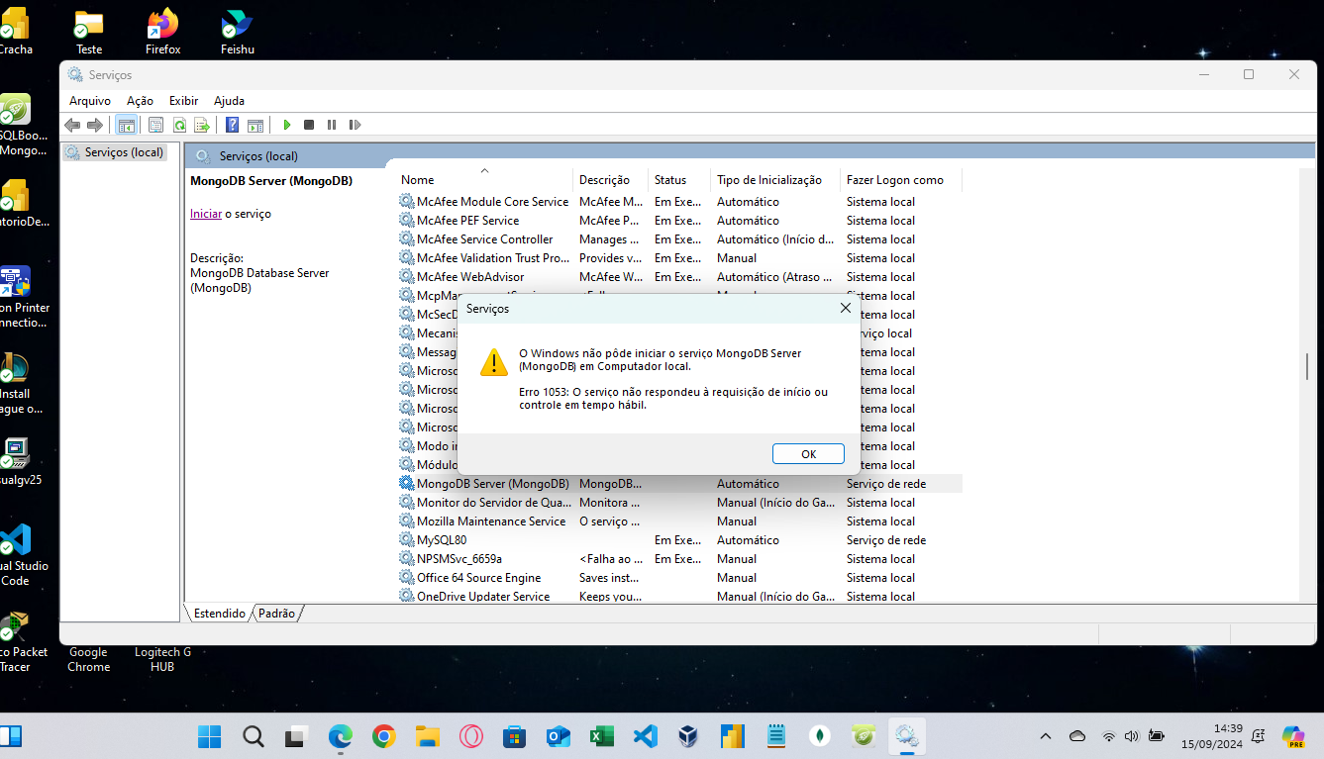This screenshot has height=759, width=1324.
Task: Open Power BI from the taskbar
Action: (732, 736)
